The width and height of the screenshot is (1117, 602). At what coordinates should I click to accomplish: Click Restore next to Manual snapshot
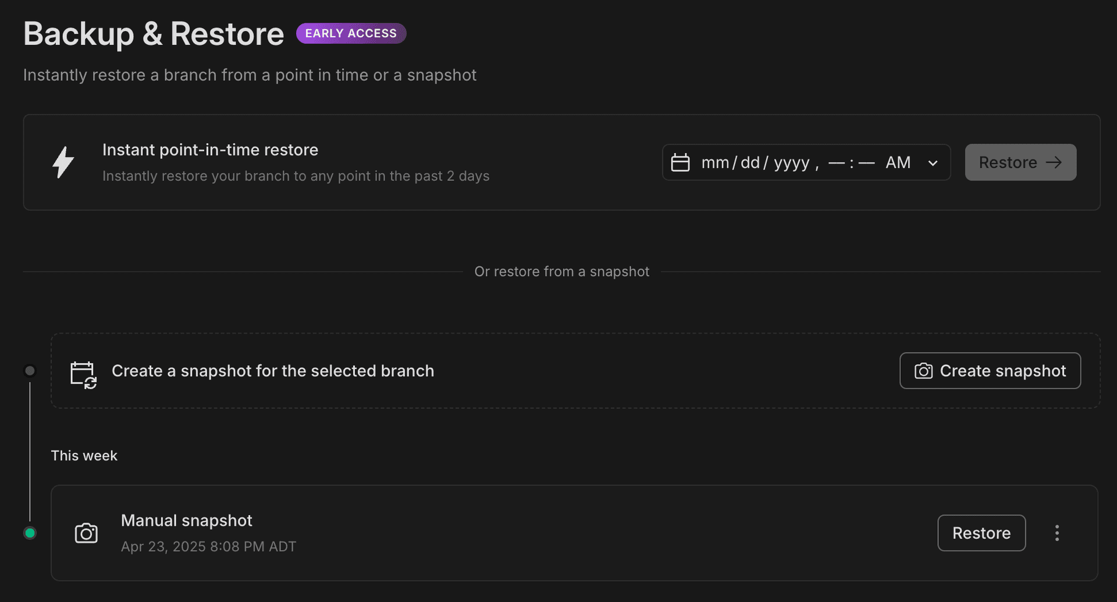click(x=981, y=532)
